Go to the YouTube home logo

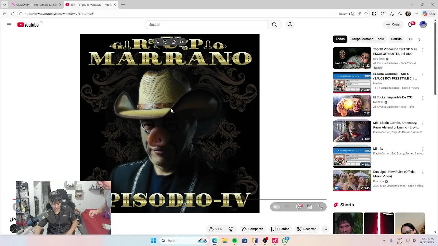pyautogui.click(x=28, y=25)
